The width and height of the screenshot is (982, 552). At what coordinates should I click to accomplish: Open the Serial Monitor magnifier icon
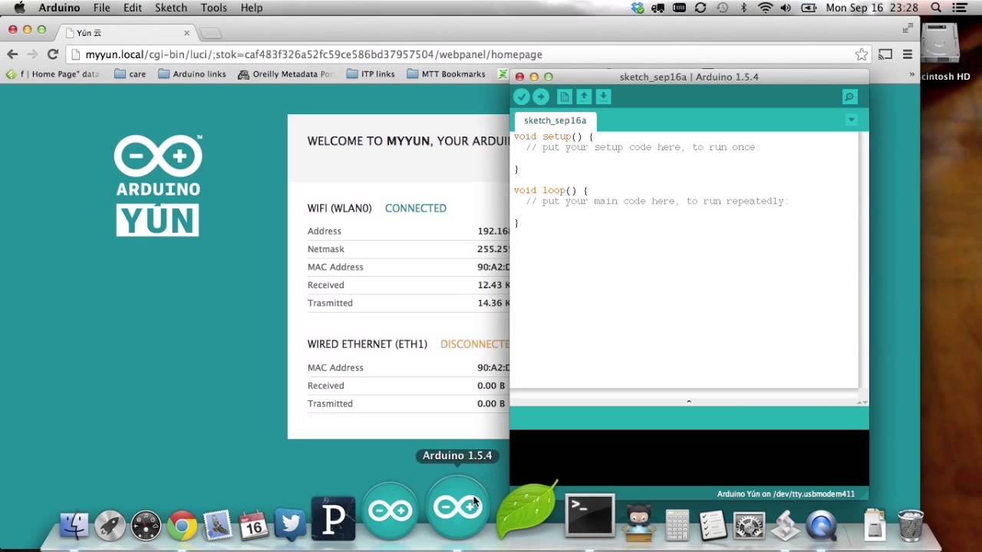pos(849,97)
